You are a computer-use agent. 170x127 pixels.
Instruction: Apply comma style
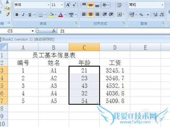(148, 15)
